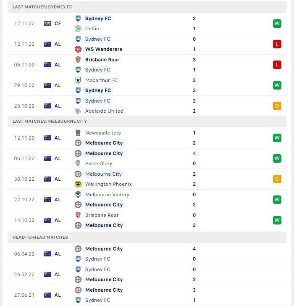Viewport: 294px width, 306px height.
Task: Click the green W badge for Celtic match
Action: [x=277, y=24]
